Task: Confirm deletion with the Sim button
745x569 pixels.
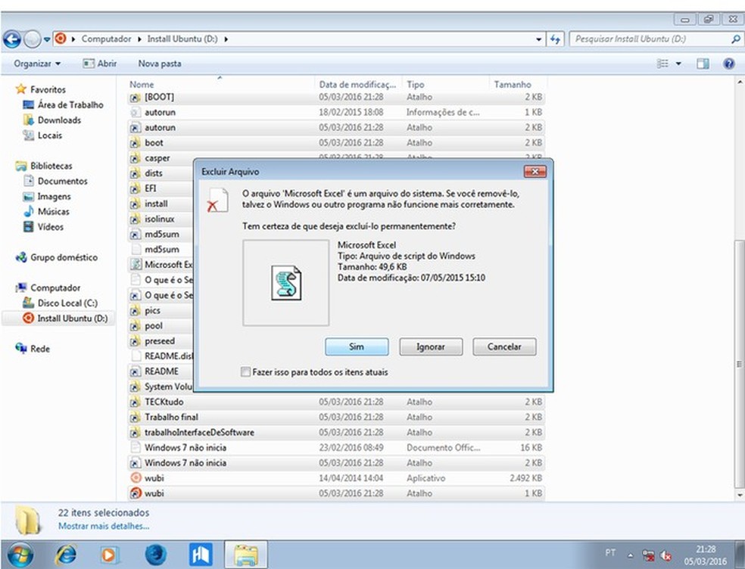Action: (357, 347)
